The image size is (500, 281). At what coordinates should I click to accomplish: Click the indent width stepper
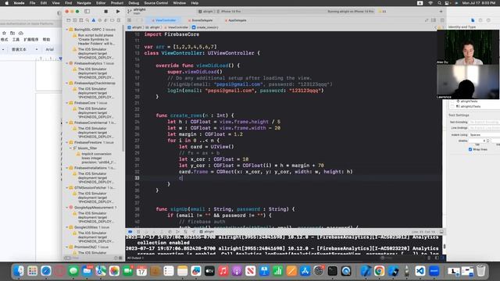(487, 140)
